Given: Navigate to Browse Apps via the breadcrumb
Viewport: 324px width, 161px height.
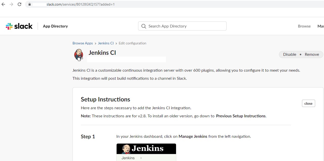Looking at the screenshot, I should click(x=82, y=43).
